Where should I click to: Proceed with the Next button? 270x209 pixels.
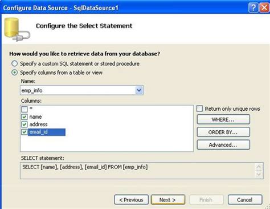click(x=168, y=200)
